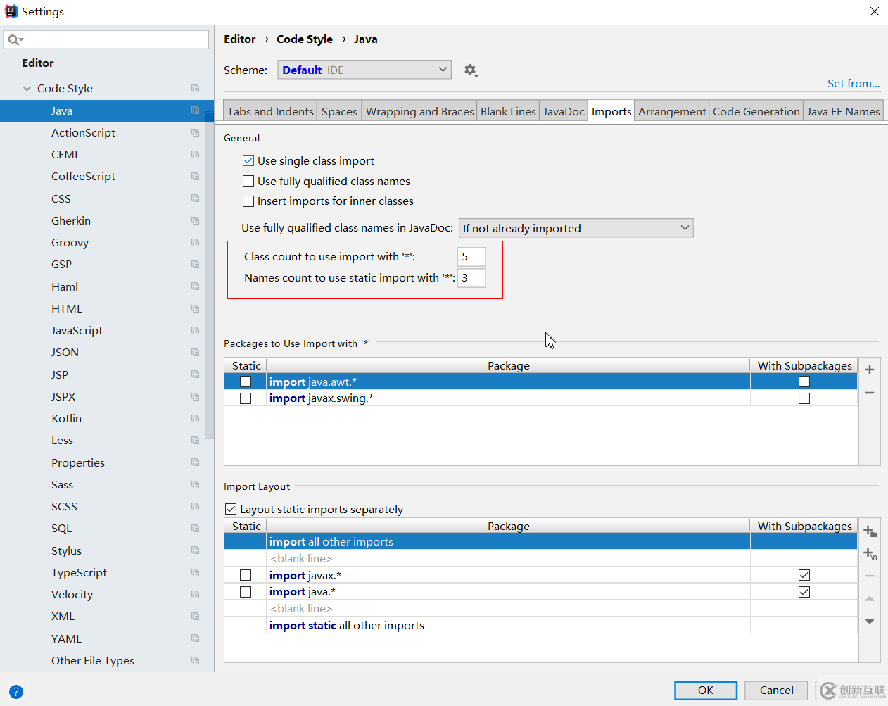Image resolution: width=888 pixels, height=706 pixels.
Task: Click the scheme settings gear icon
Action: pyautogui.click(x=470, y=70)
